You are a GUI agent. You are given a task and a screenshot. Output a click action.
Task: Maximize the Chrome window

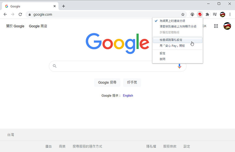pyautogui.click(x=219, y=4)
